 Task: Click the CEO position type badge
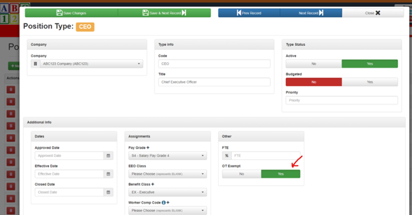tap(85, 27)
